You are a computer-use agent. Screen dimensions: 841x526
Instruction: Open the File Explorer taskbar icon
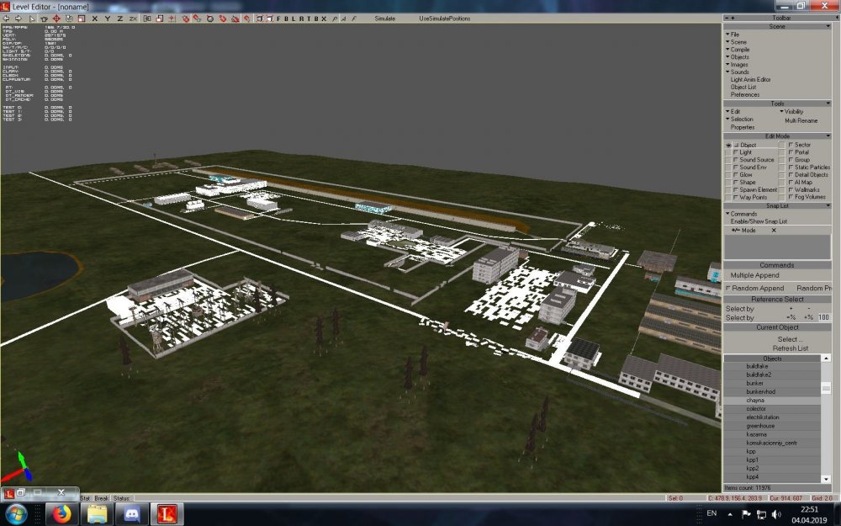pyautogui.click(x=97, y=514)
